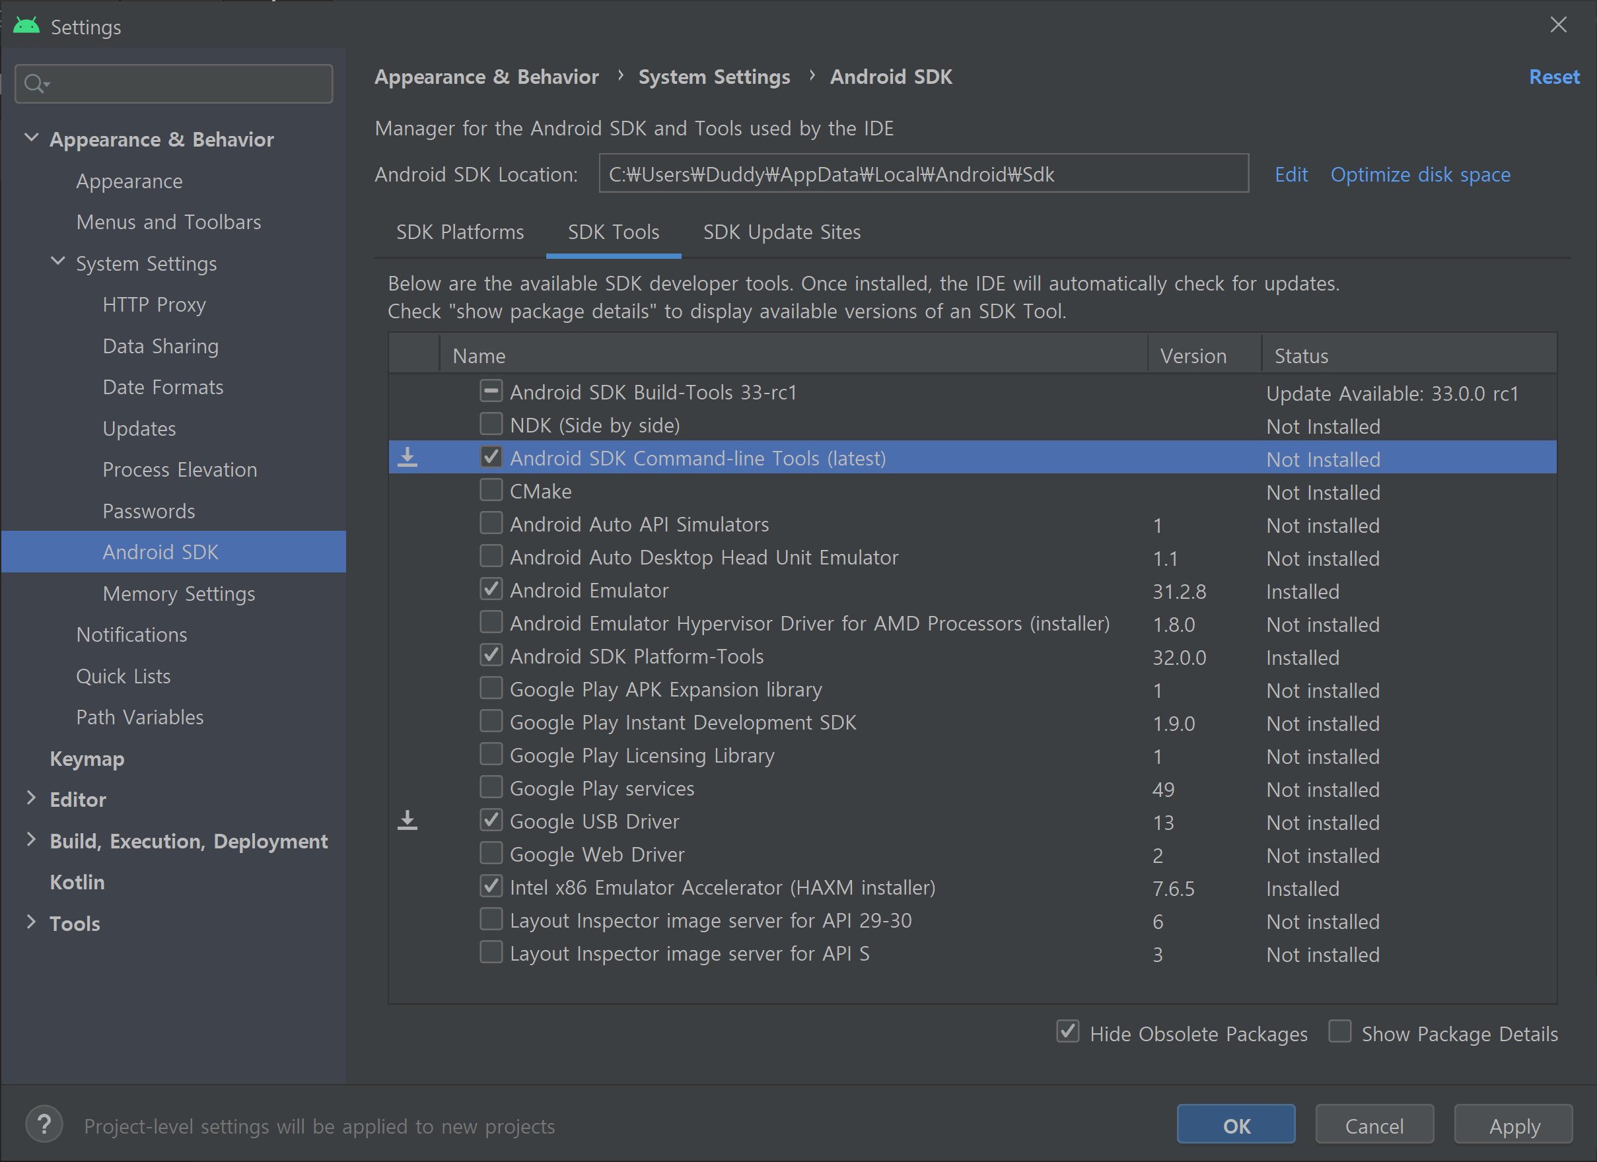Click the Apply button

point(1513,1126)
